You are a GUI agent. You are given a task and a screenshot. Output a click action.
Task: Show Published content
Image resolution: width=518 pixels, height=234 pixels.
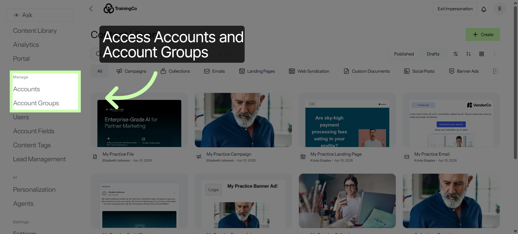404,54
